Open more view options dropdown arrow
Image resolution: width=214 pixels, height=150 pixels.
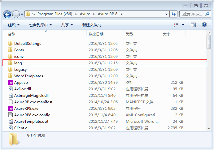[x=183, y=25]
